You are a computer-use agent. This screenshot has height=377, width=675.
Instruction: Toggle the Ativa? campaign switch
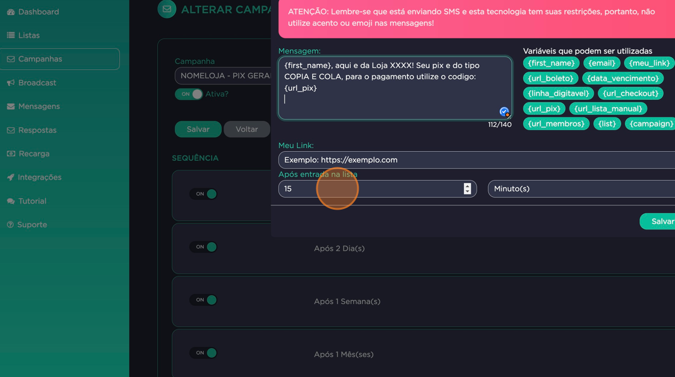[x=189, y=94]
